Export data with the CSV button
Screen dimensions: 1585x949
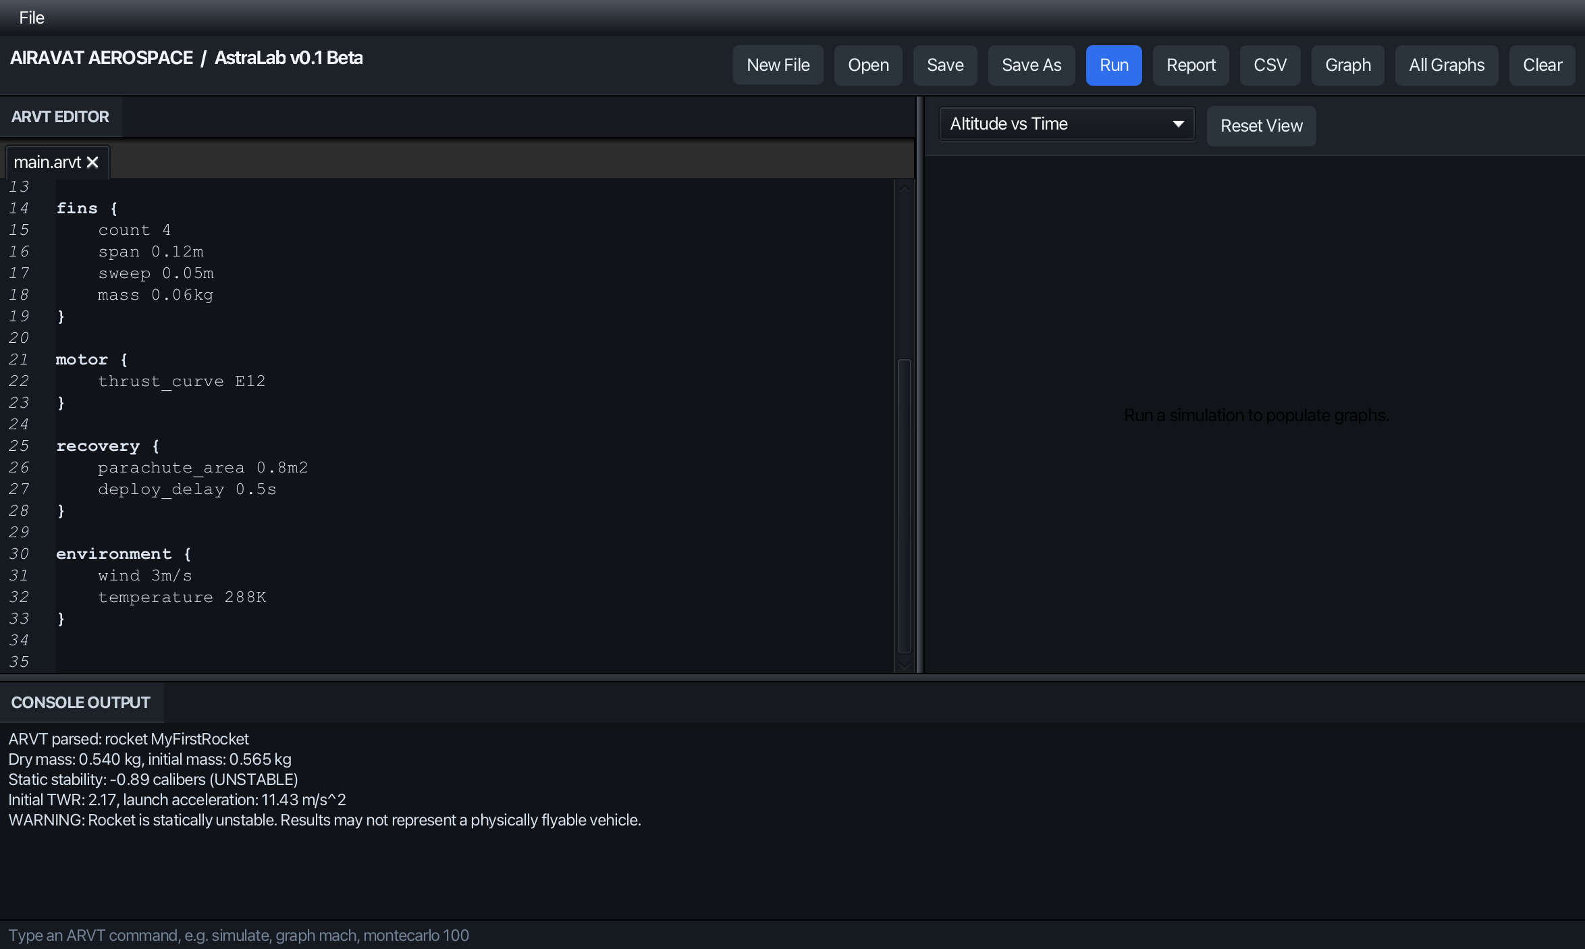click(1270, 65)
